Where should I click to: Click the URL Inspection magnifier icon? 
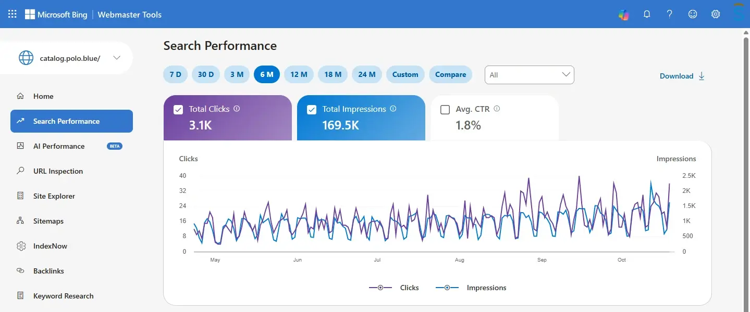coord(20,171)
